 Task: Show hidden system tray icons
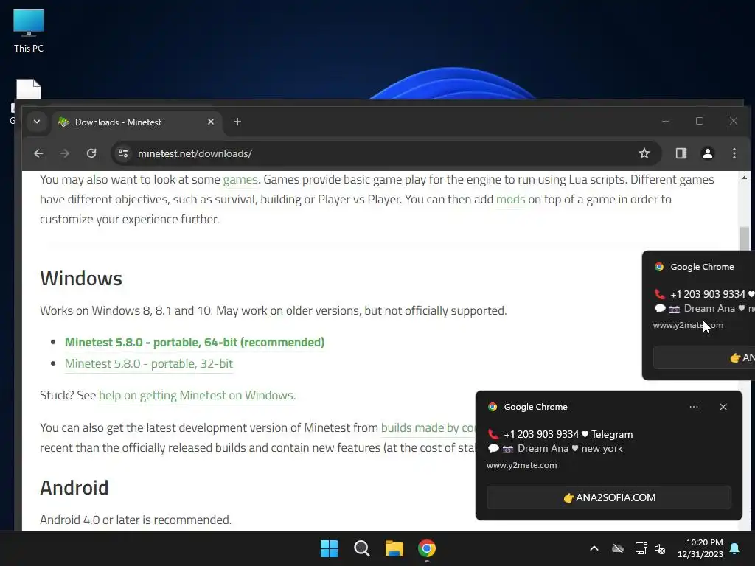click(x=594, y=548)
